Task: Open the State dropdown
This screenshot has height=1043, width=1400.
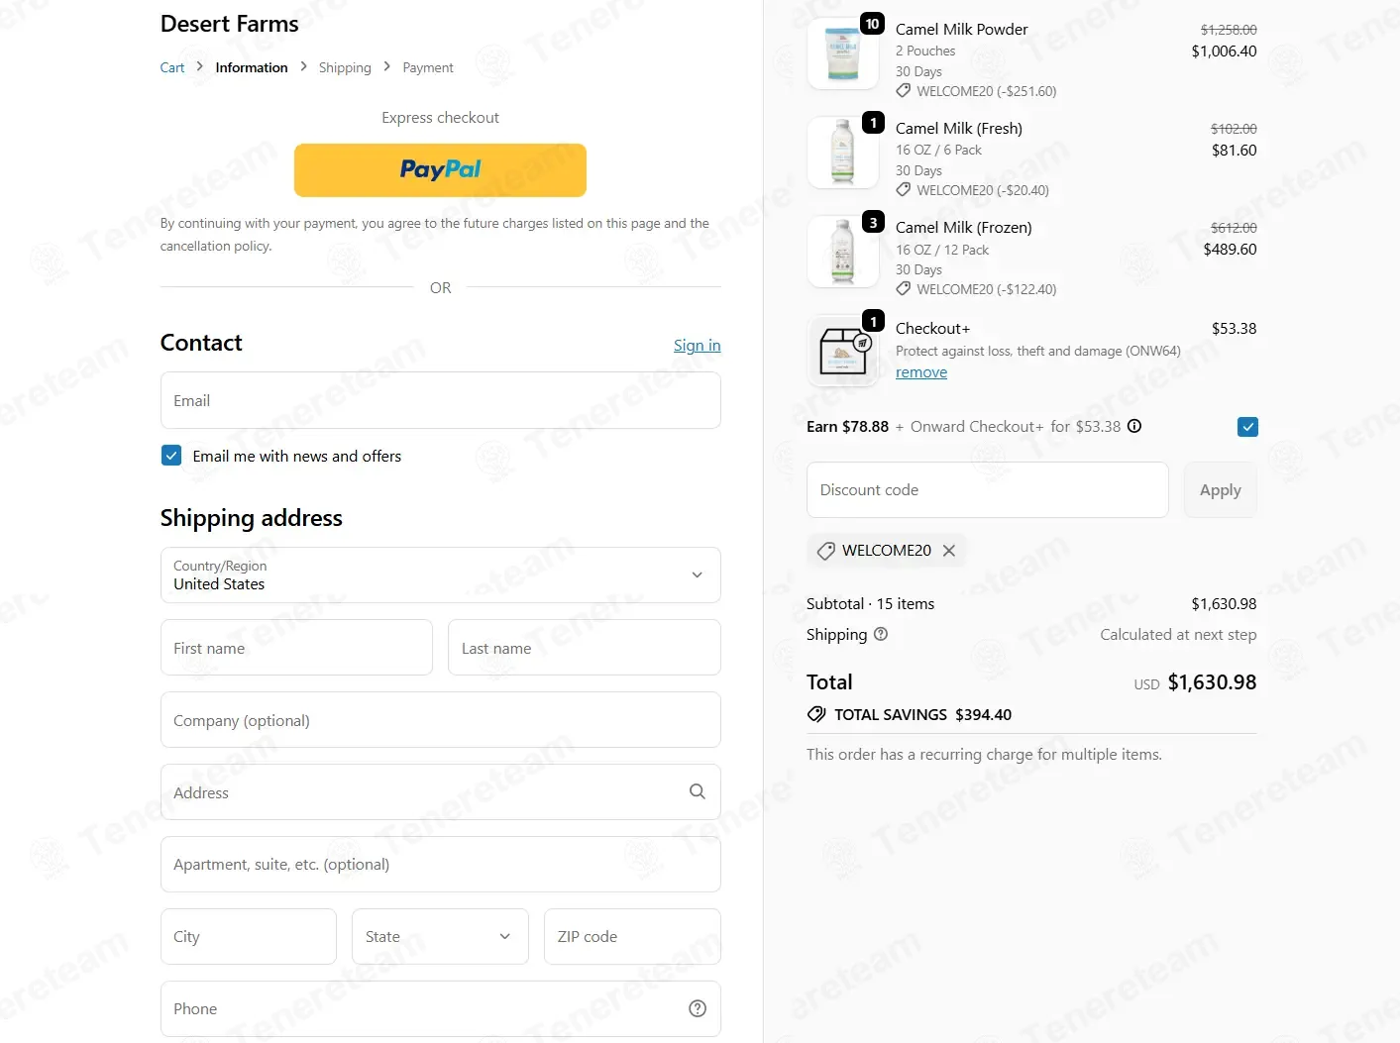Action: pyautogui.click(x=440, y=936)
